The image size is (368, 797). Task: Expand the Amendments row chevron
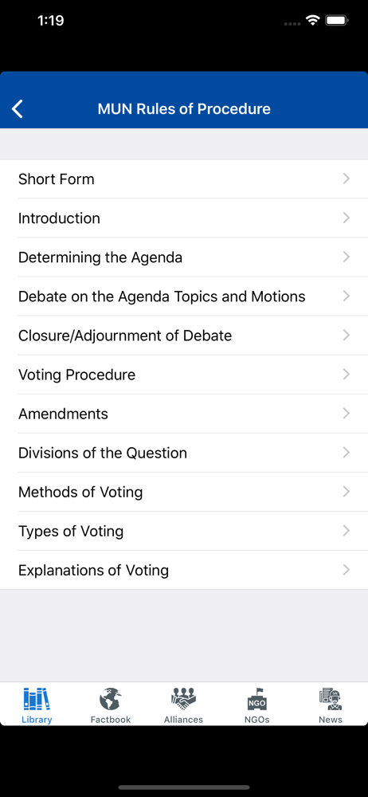tap(346, 414)
